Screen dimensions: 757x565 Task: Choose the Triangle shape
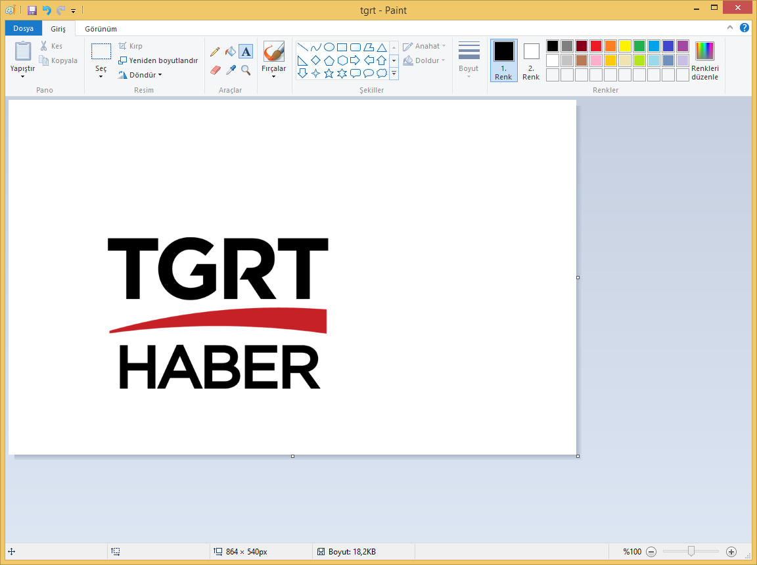[x=381, y=47]
